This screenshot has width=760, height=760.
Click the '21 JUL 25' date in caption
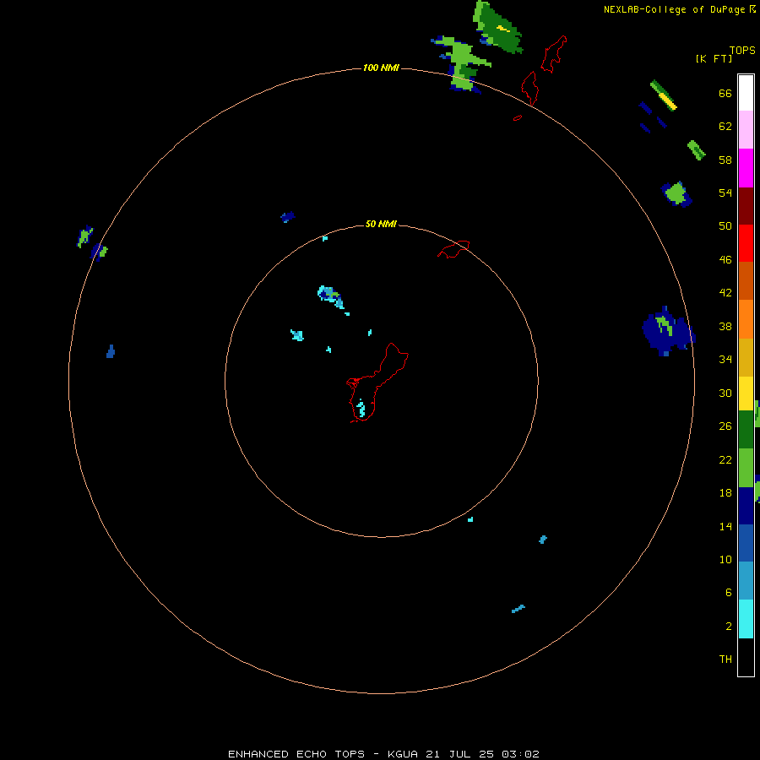(x=459, y=754)
